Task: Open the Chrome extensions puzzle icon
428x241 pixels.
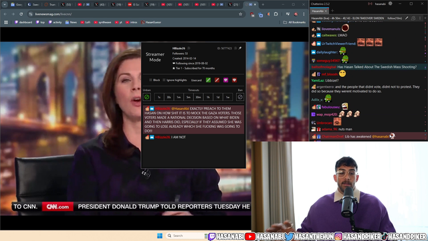Action: click(x=276, y=14)
